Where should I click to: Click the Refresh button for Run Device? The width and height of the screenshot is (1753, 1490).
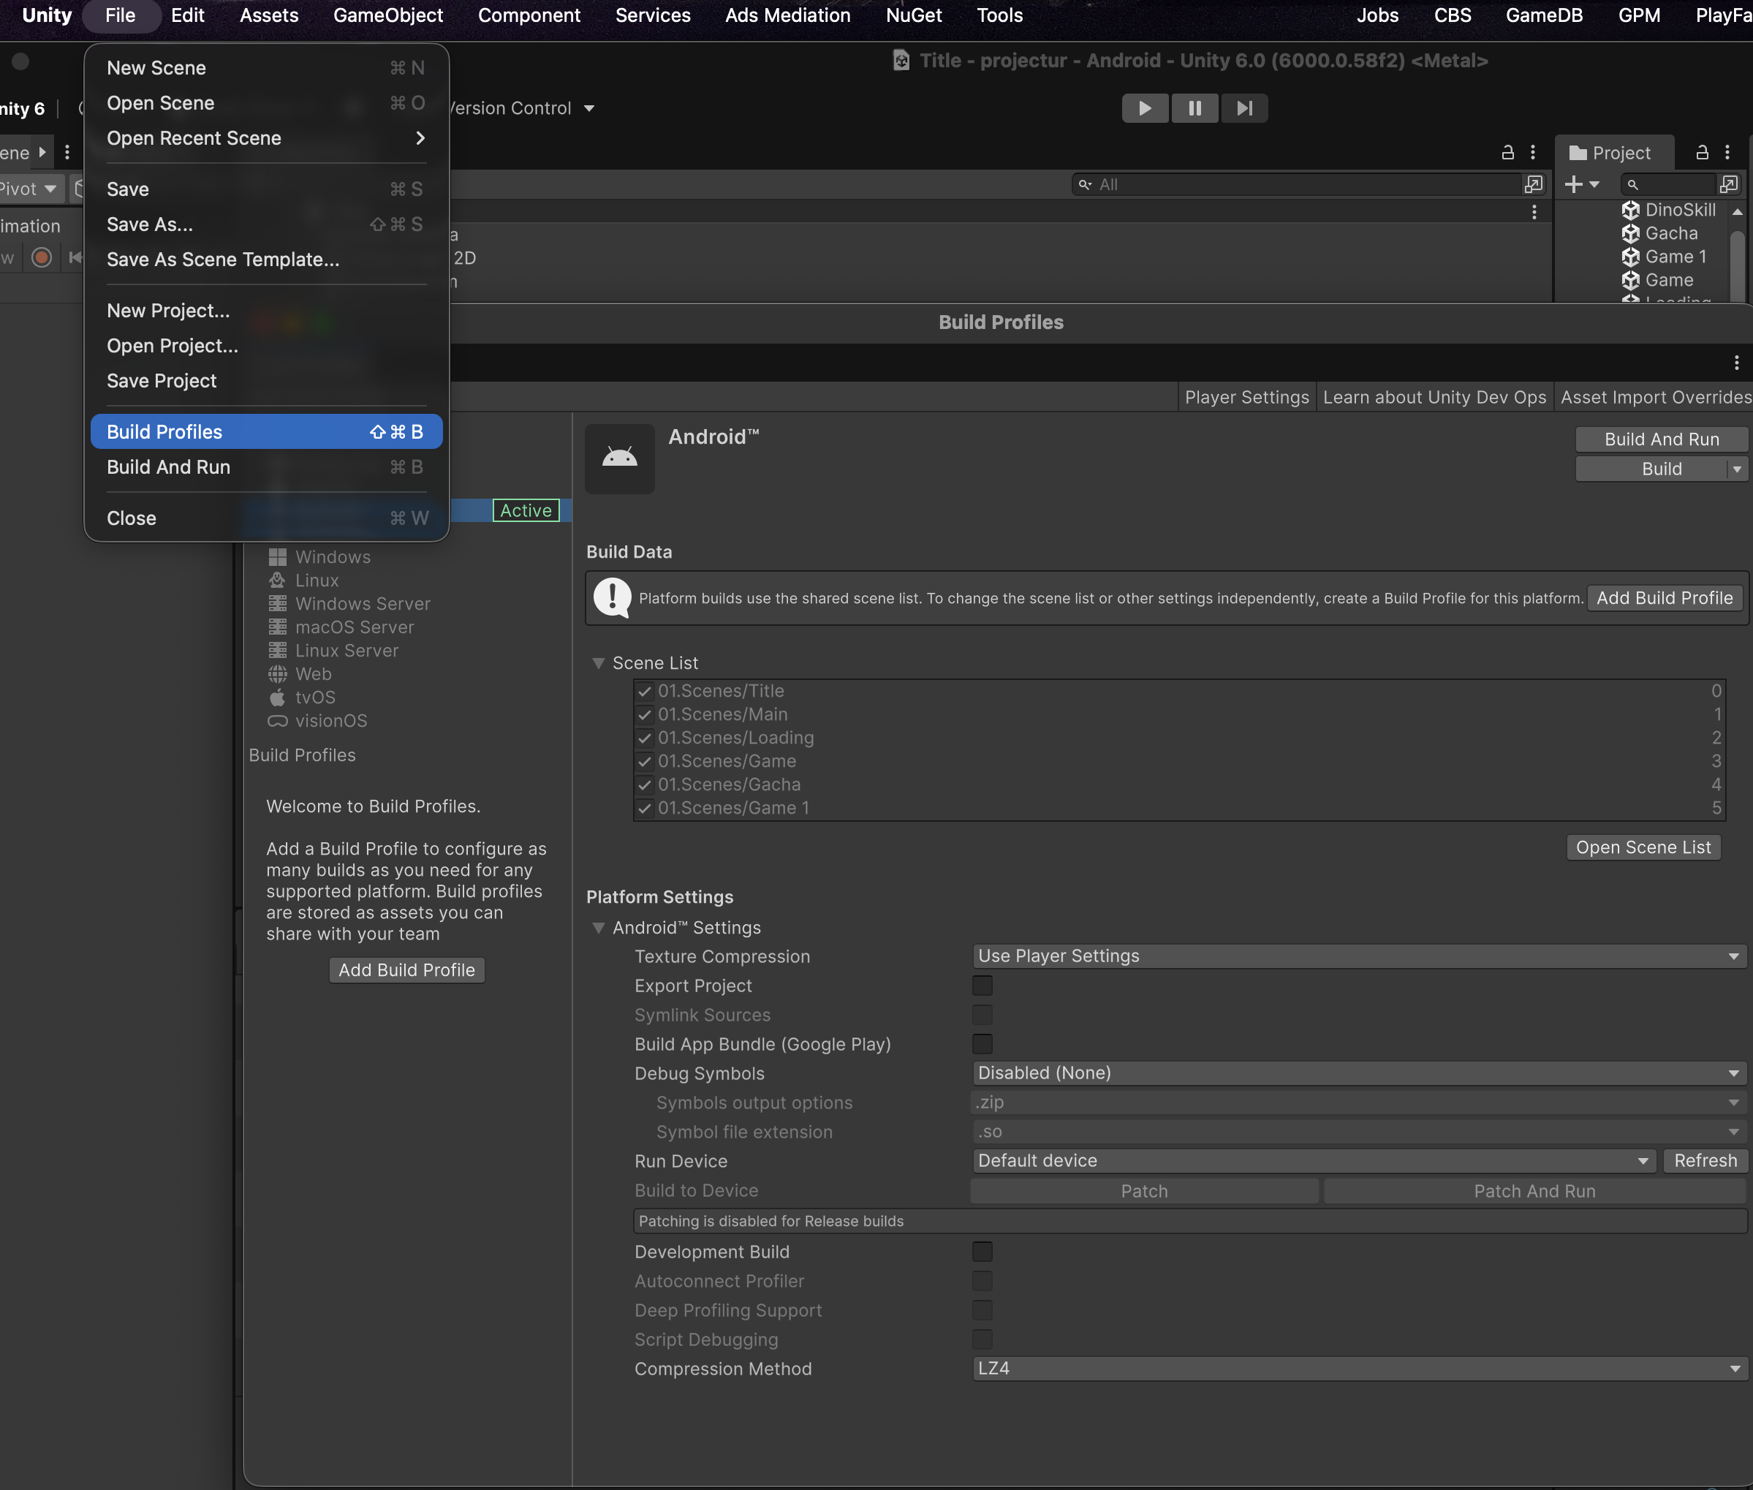[x=1705, y=1160]
